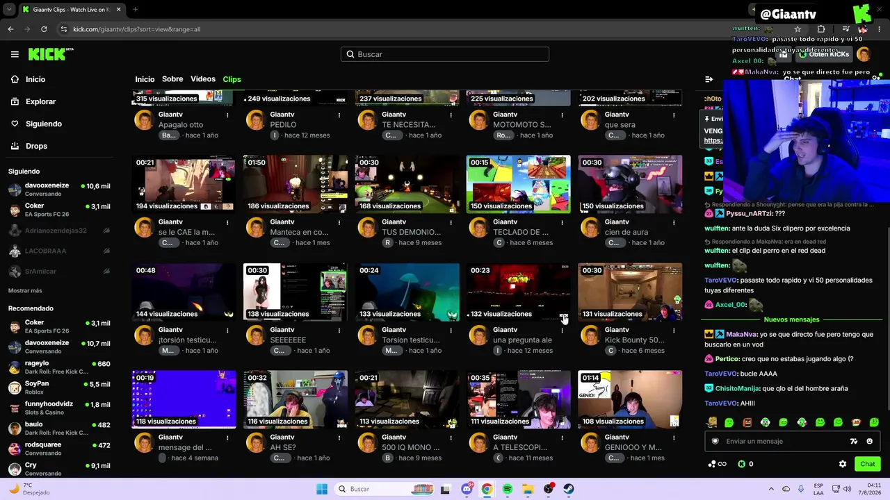The image size is (890, 500).
Task: Open options for the 'PEDILO' clip
Action: (339, 115)
